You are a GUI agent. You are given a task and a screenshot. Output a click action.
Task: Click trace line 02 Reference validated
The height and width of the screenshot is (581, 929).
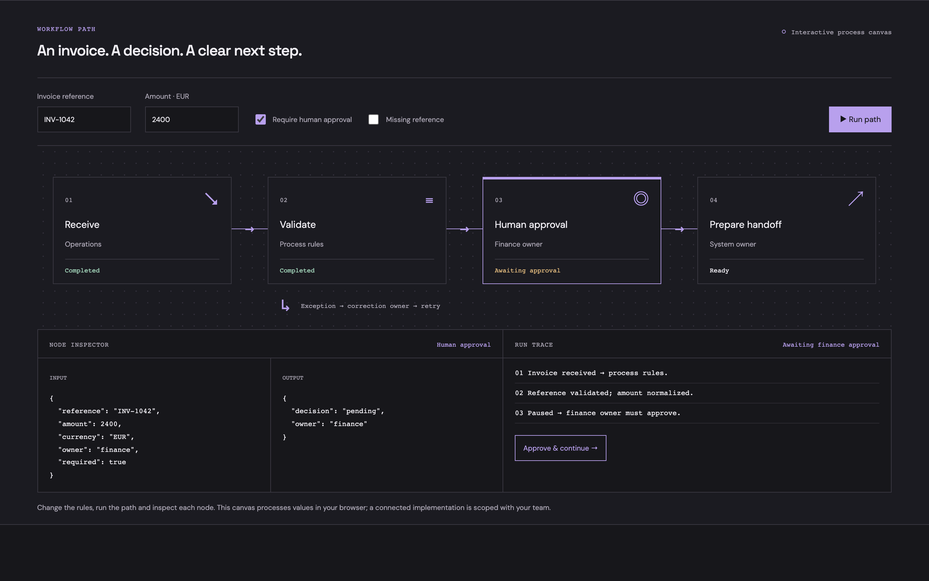(604, 393)
